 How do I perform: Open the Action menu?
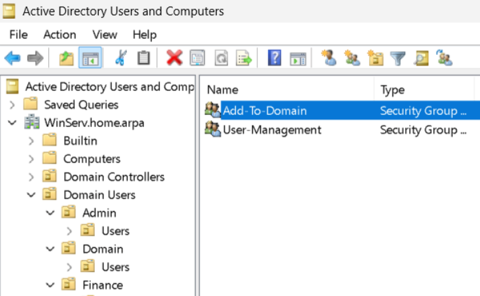pos(59,35)
